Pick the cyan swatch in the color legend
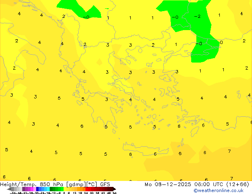 (48, 189)
